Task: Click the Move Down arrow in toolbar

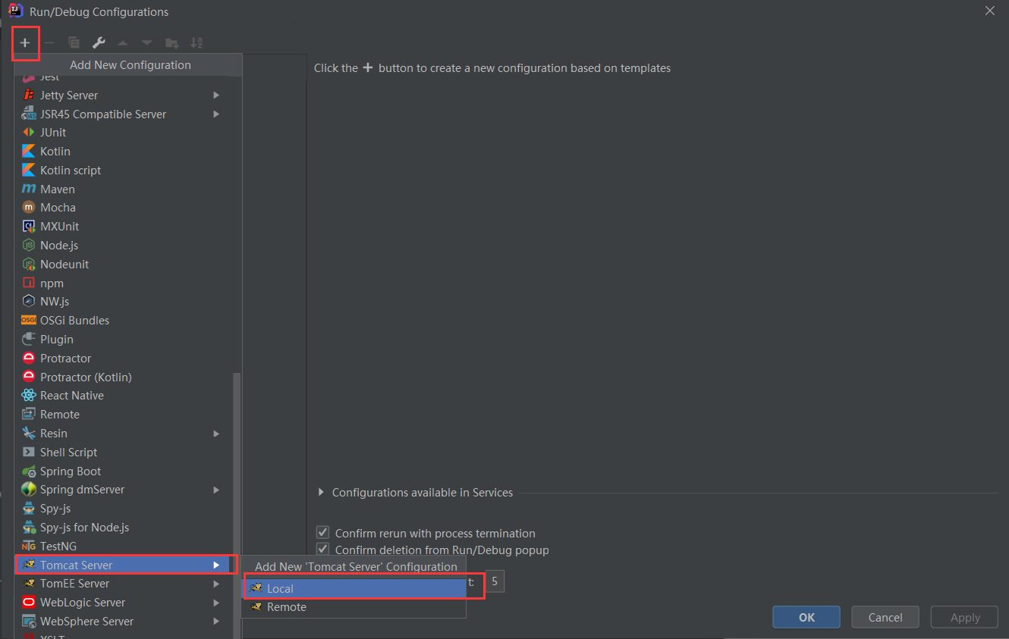Action: [x=147, y=43]
